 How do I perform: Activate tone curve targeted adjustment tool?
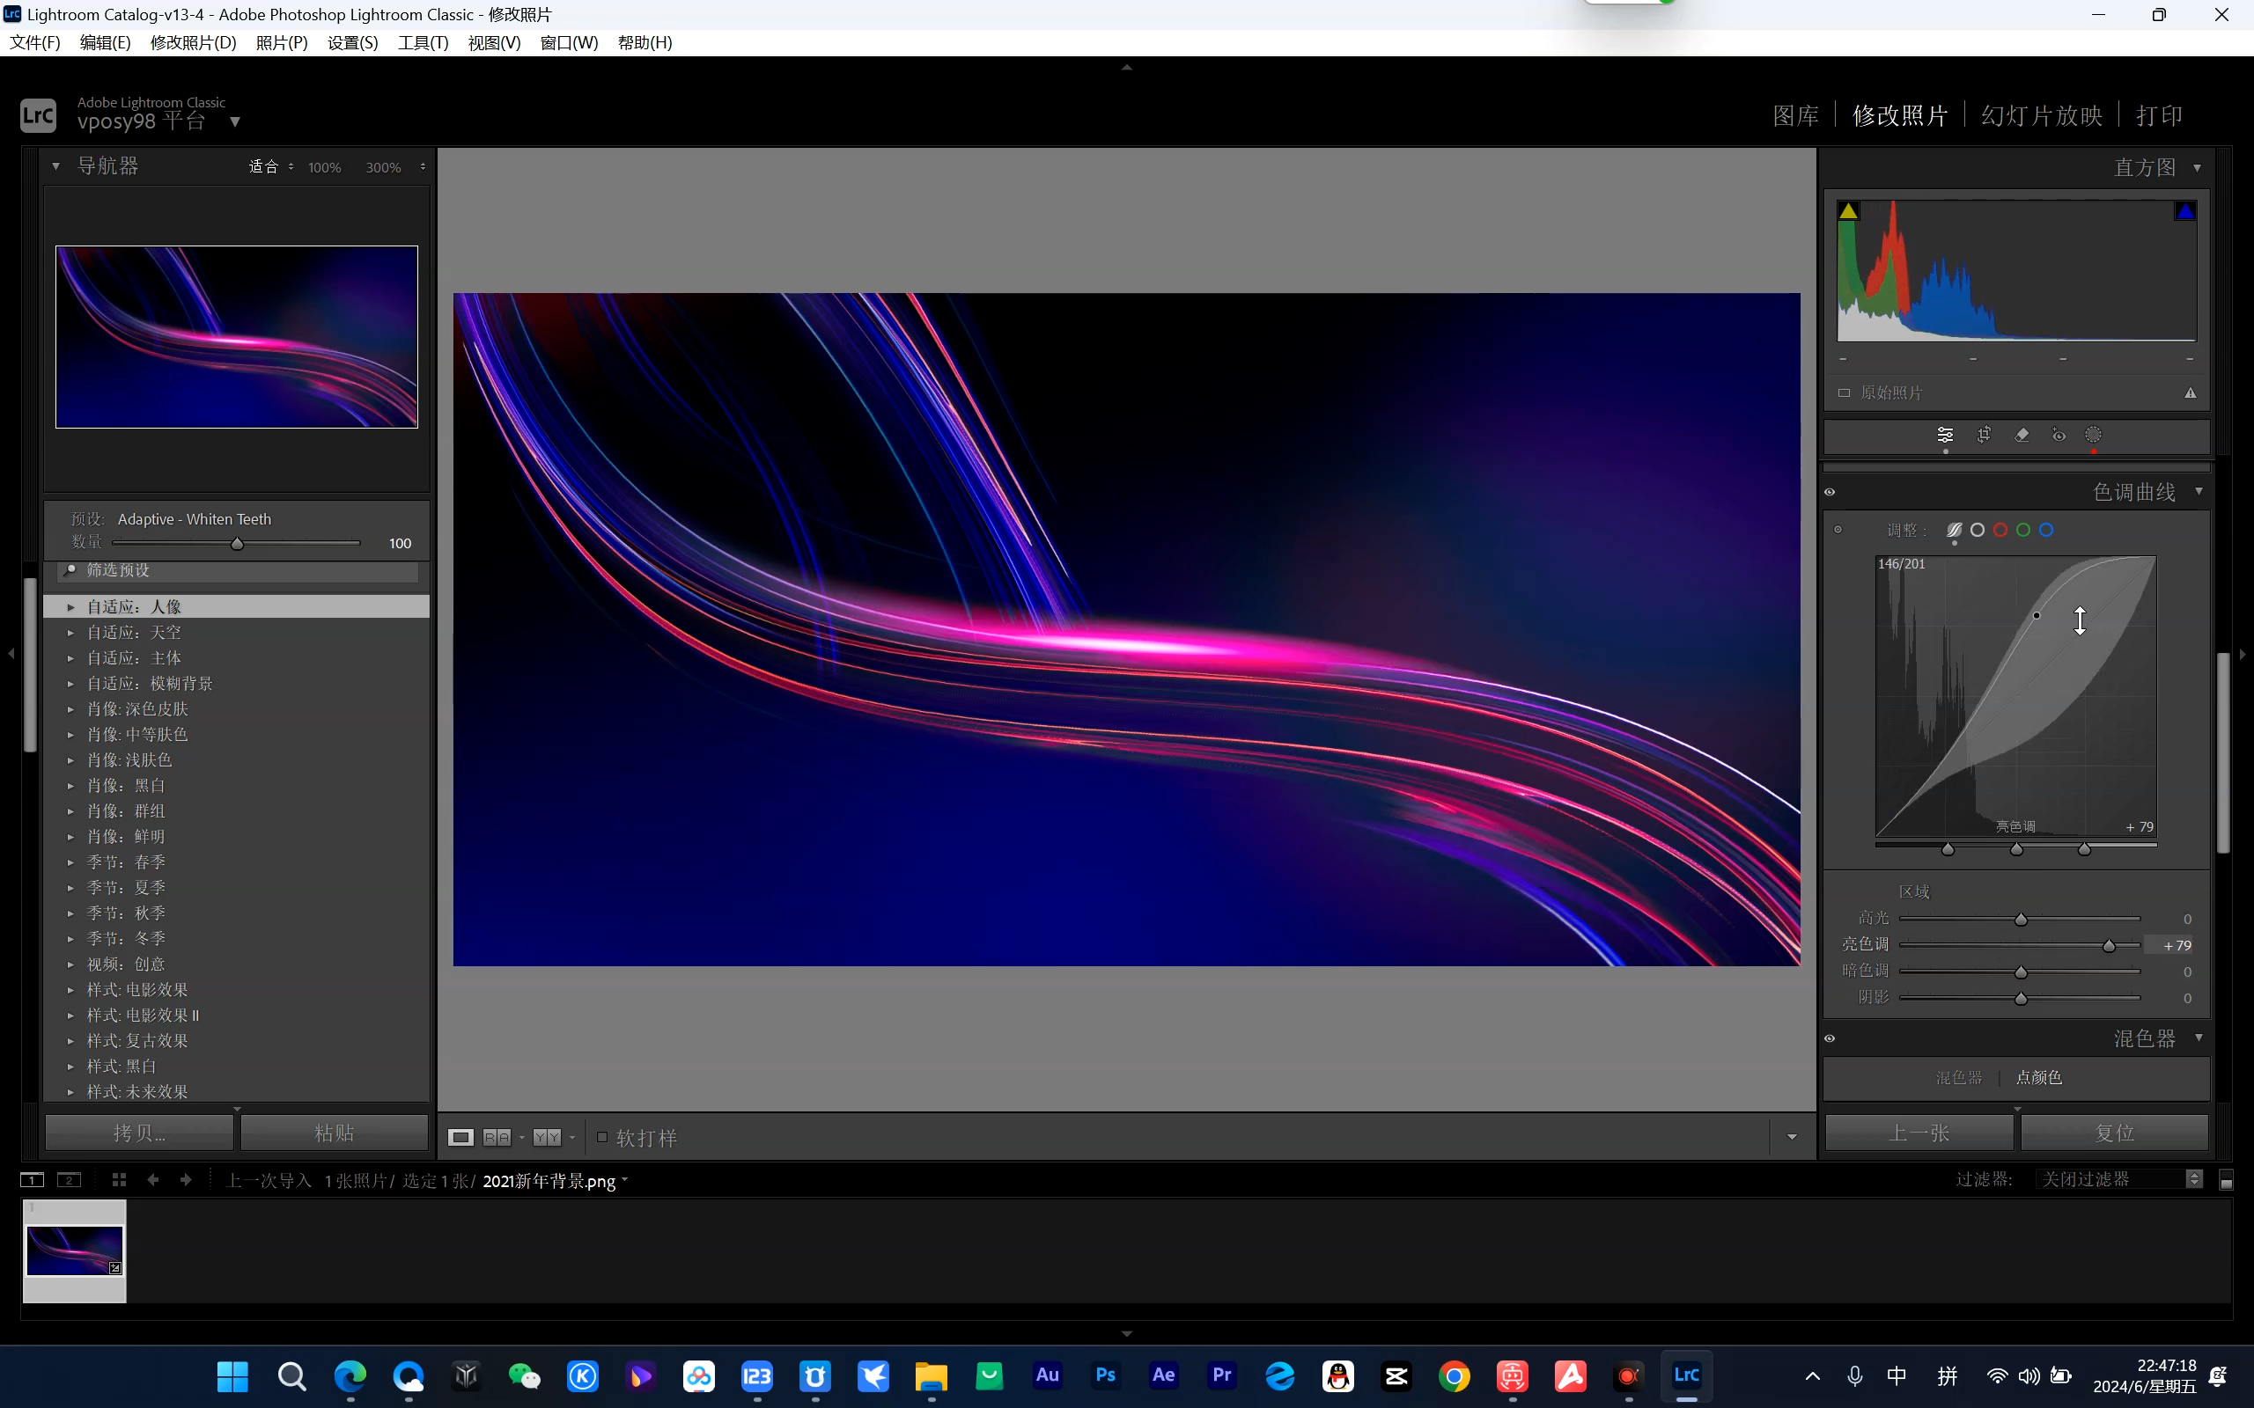[1838, 530]
